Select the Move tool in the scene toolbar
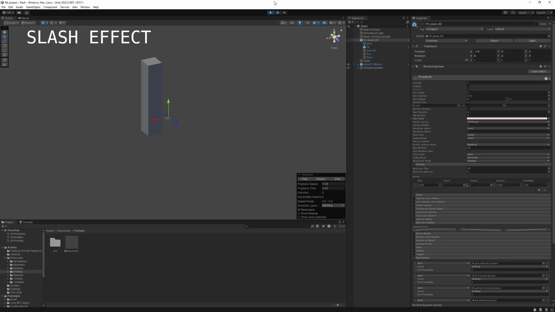555x312 pixels. coord(5,36)
